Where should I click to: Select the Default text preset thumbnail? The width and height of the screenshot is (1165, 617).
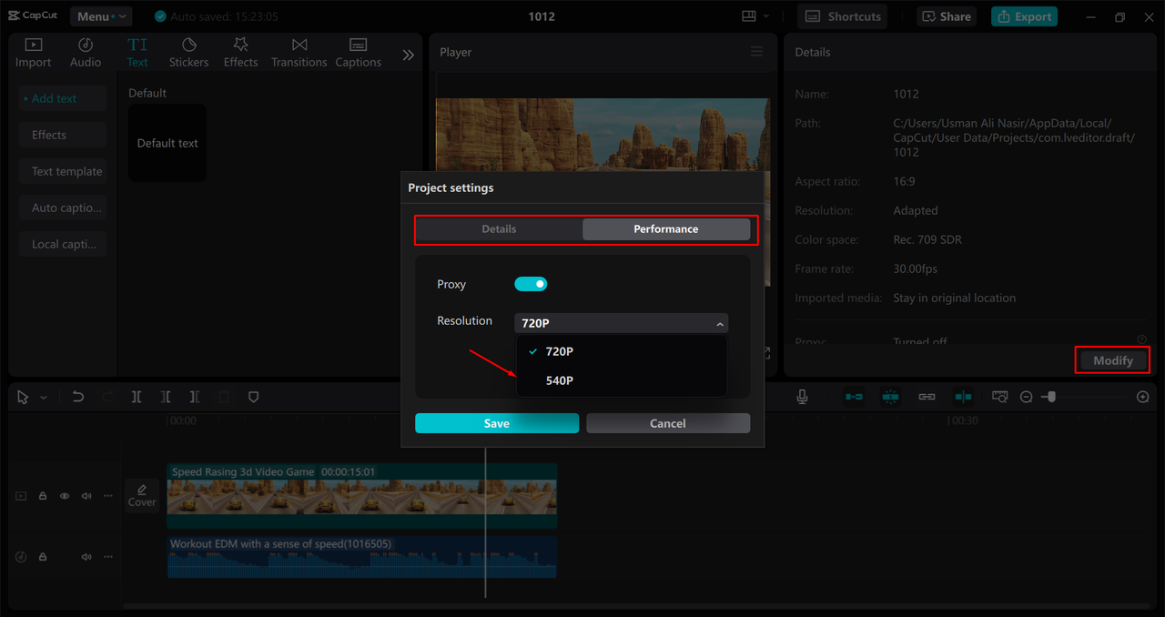[167, 143]
